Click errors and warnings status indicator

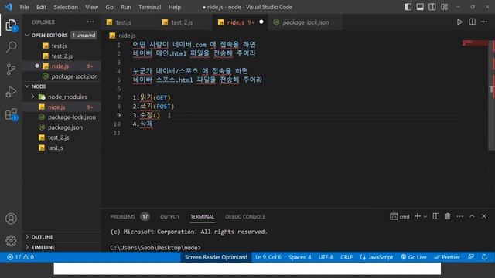20,257
